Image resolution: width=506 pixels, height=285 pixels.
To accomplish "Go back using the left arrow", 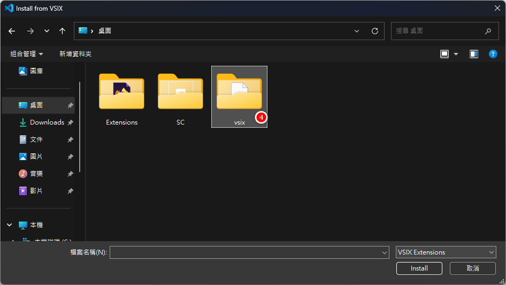I will pos(12,31).
